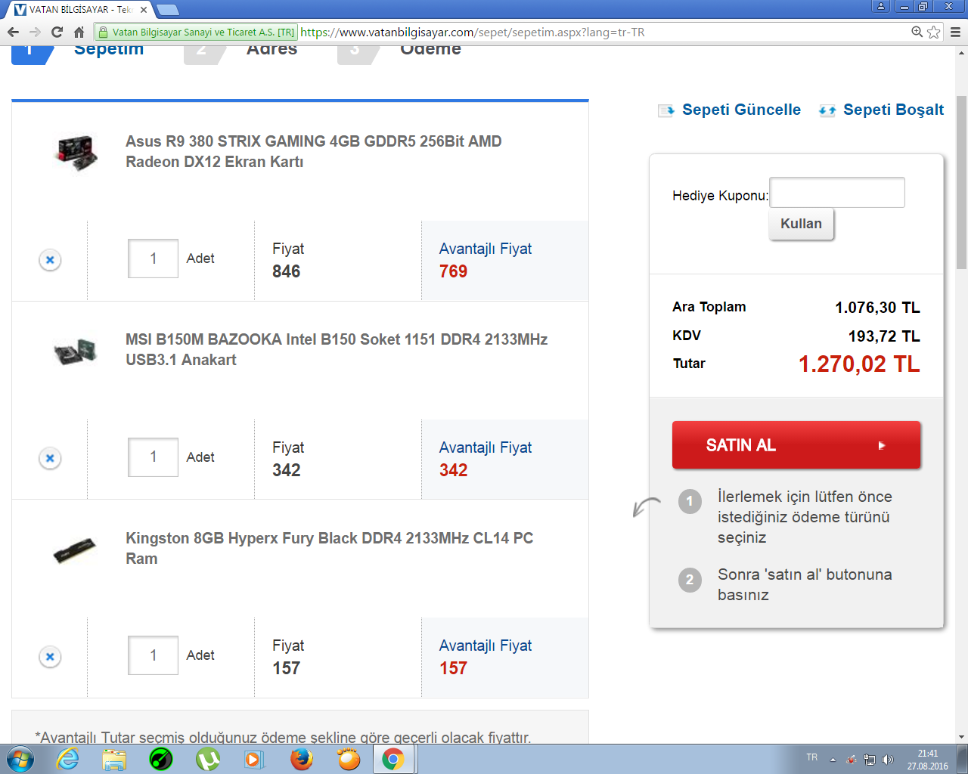
Task: Click the Asus graphics card thumbnail
Action: click(76, 153)
